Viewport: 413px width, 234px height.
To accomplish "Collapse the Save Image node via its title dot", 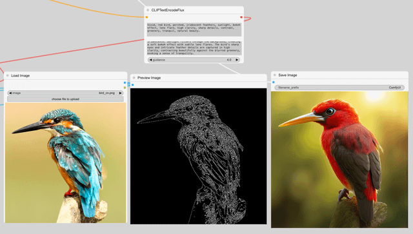I will [275, 75].
